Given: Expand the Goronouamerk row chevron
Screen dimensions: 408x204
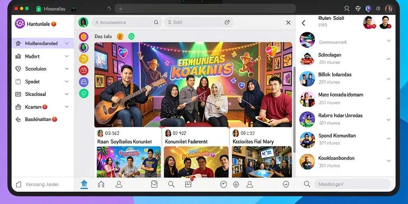Looking at the screenshot, I should pyautogui.click(x=389, y=41).
